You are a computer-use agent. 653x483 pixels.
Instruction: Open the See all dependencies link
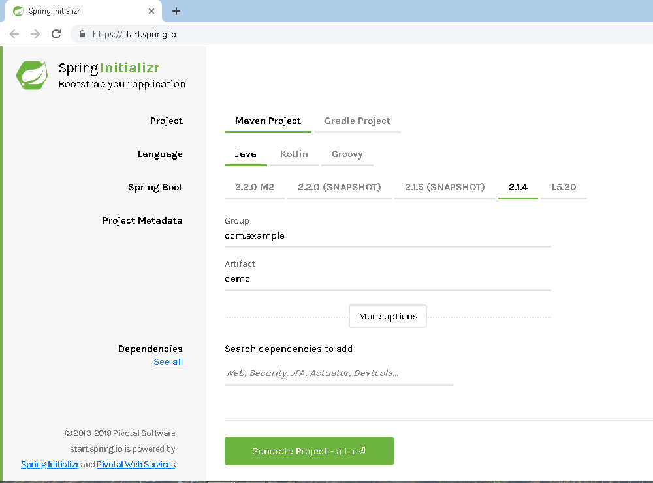168,362
